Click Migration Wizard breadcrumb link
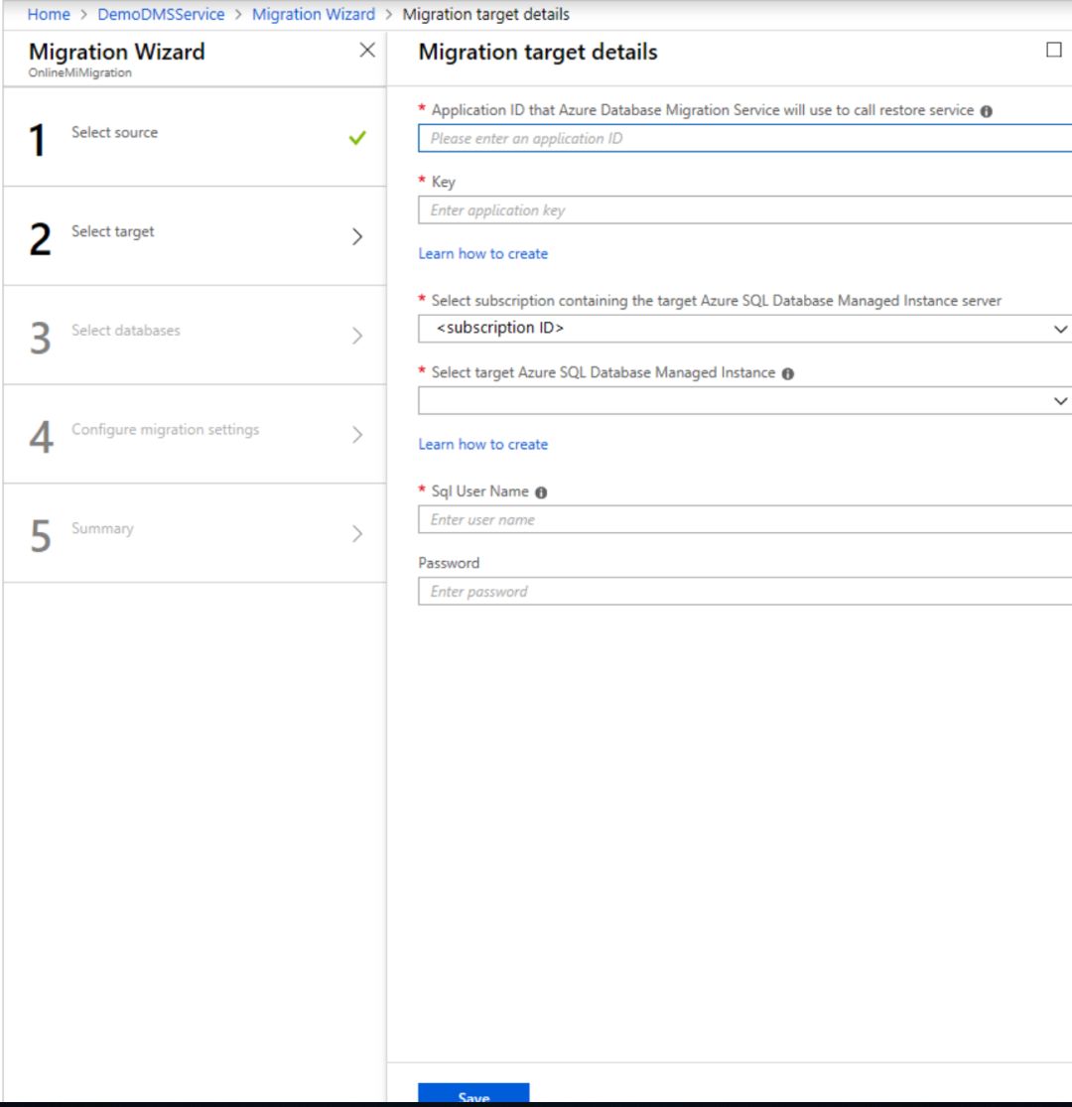 tap(314, 14)
